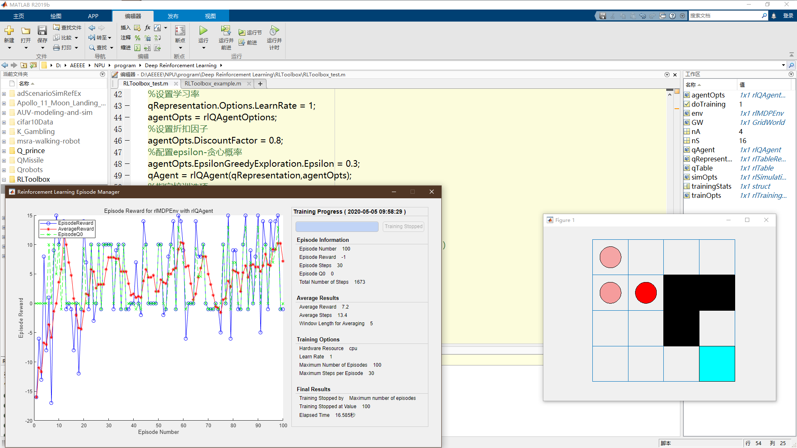The image size is (797, 448).
Task: Click the Training Stopped button
Action: click(x=403, y=226)
